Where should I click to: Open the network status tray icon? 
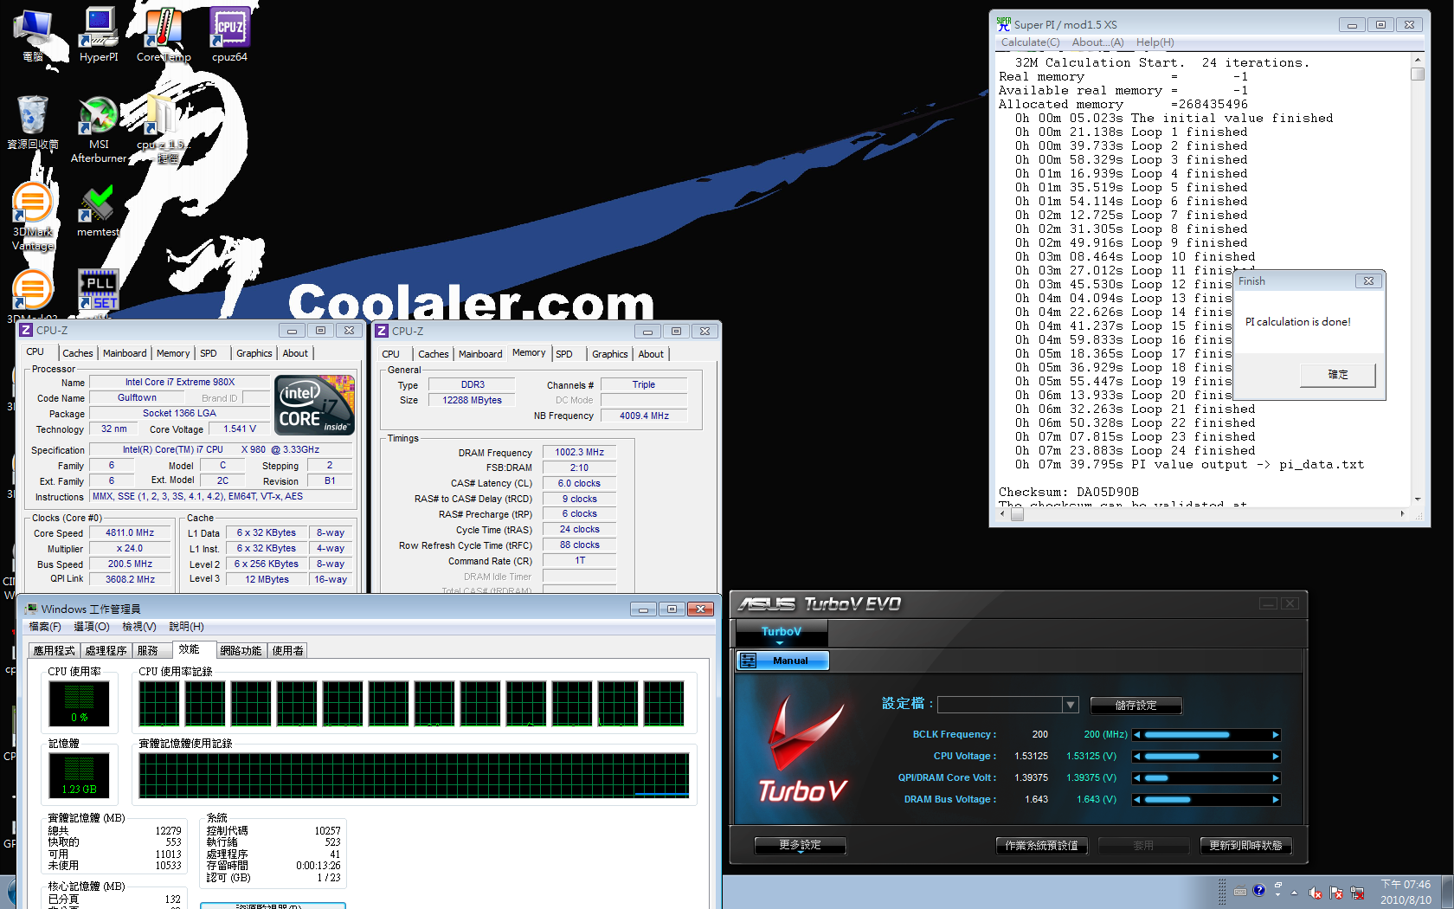(1357, 893)
